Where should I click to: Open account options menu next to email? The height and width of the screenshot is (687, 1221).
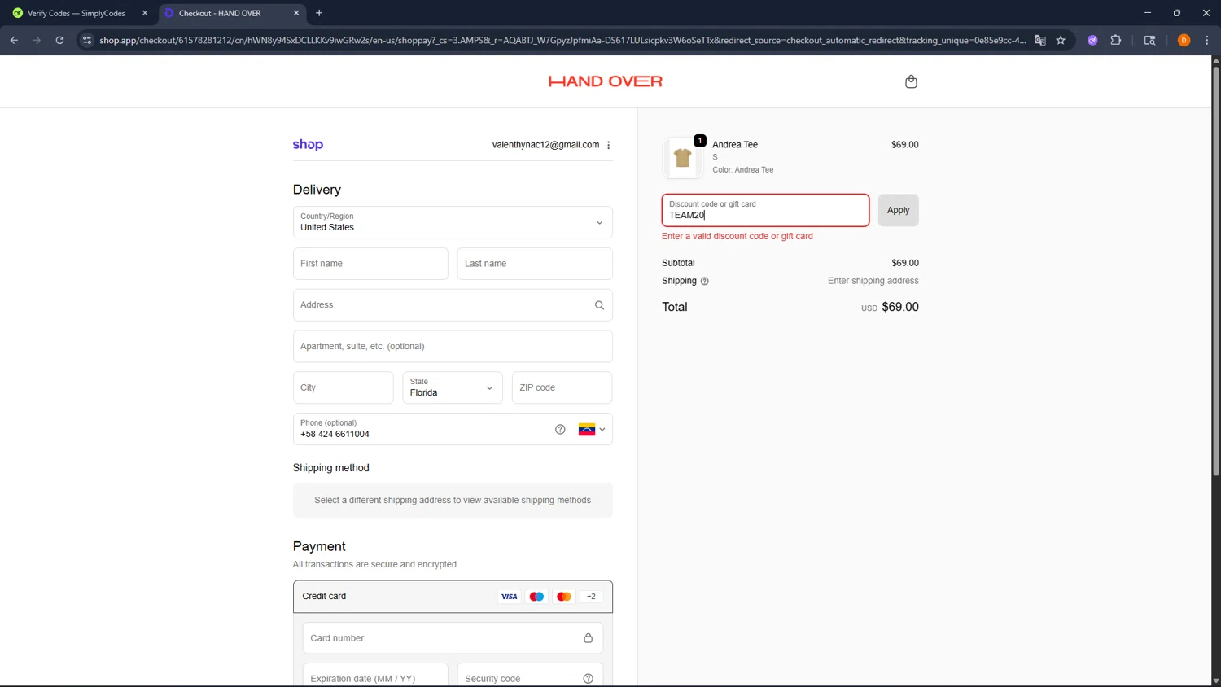point(609,145)
